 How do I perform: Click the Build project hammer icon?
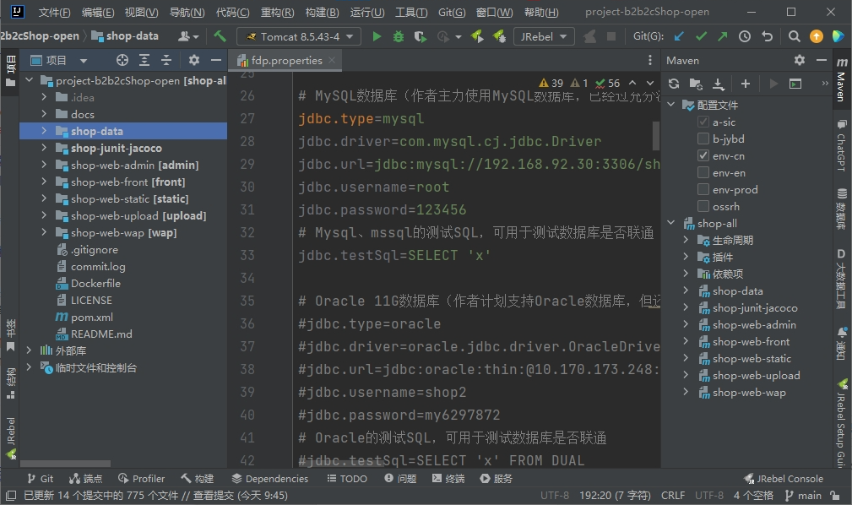[x=220, y=36]
